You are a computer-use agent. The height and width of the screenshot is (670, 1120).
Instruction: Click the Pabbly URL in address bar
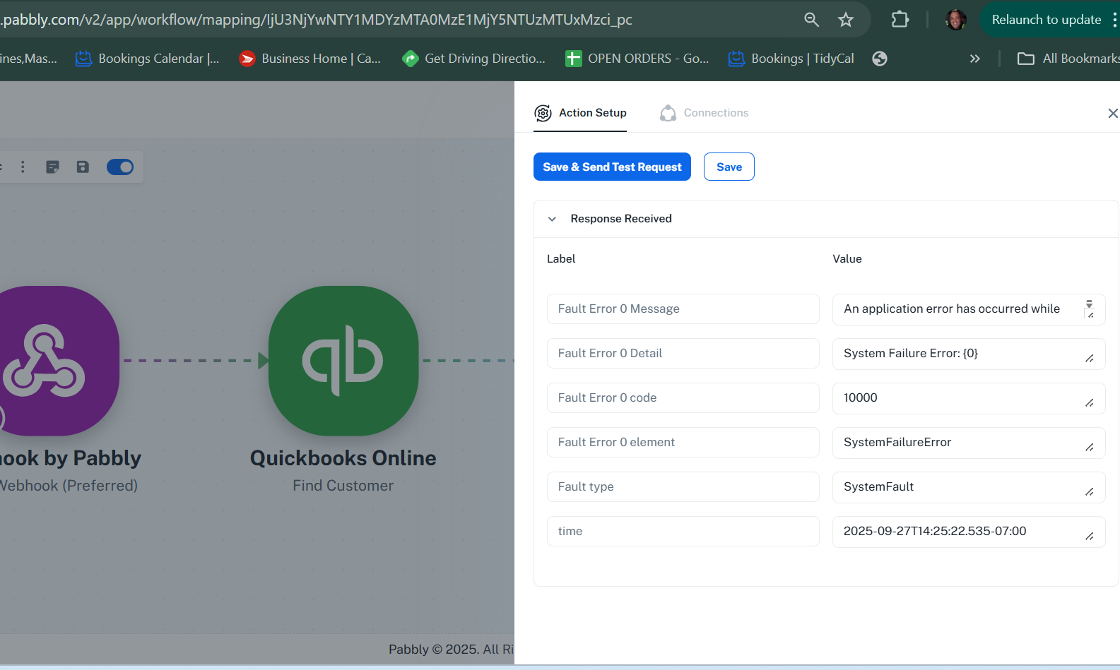pos(317,20)
